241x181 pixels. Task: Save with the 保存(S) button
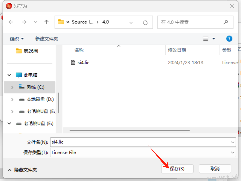pyautogui.click(x=177, y=169)
